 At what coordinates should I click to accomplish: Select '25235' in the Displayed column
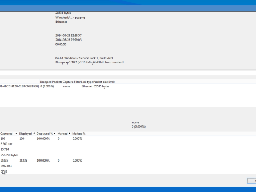coord(23,161)
